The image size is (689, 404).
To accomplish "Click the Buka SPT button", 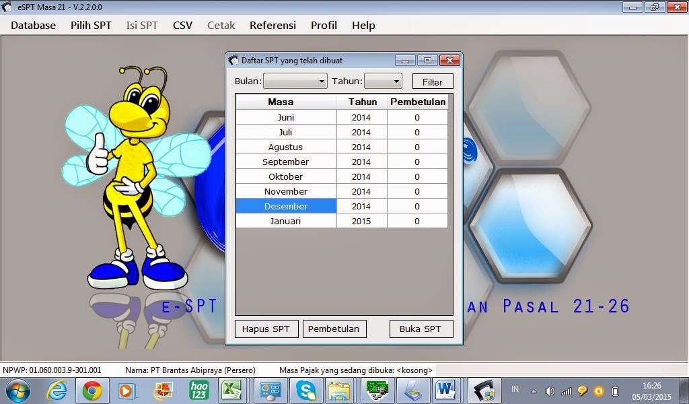I will click(x=421, y=329).
